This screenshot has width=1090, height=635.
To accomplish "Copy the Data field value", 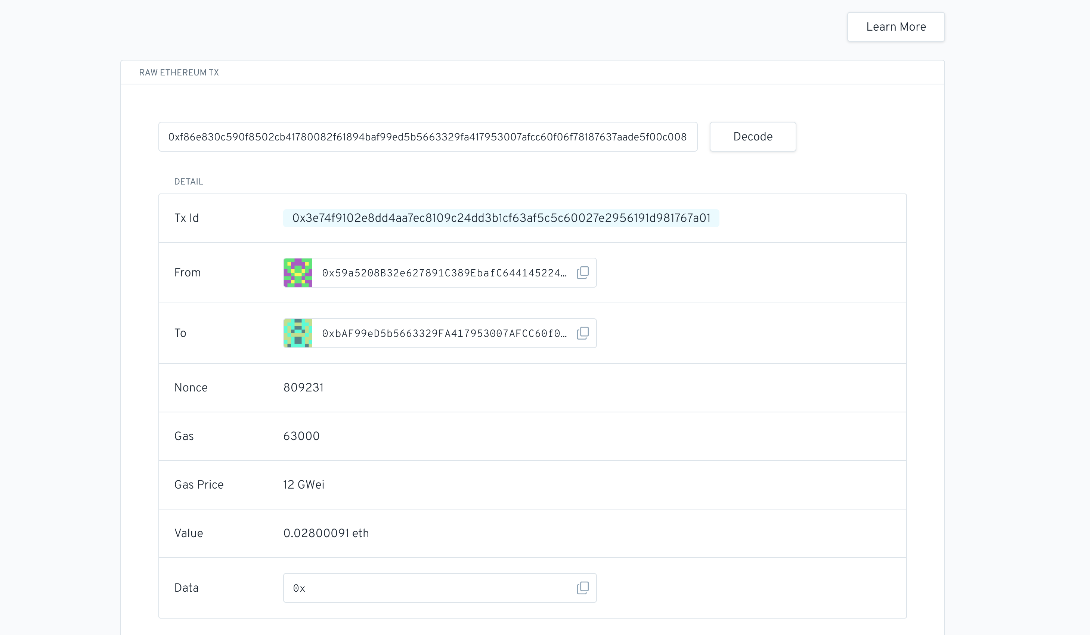I will [583, 588].
